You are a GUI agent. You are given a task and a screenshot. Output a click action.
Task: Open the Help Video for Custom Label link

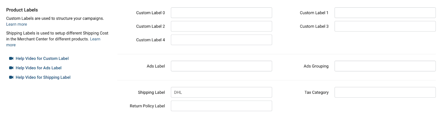point(42,58)
